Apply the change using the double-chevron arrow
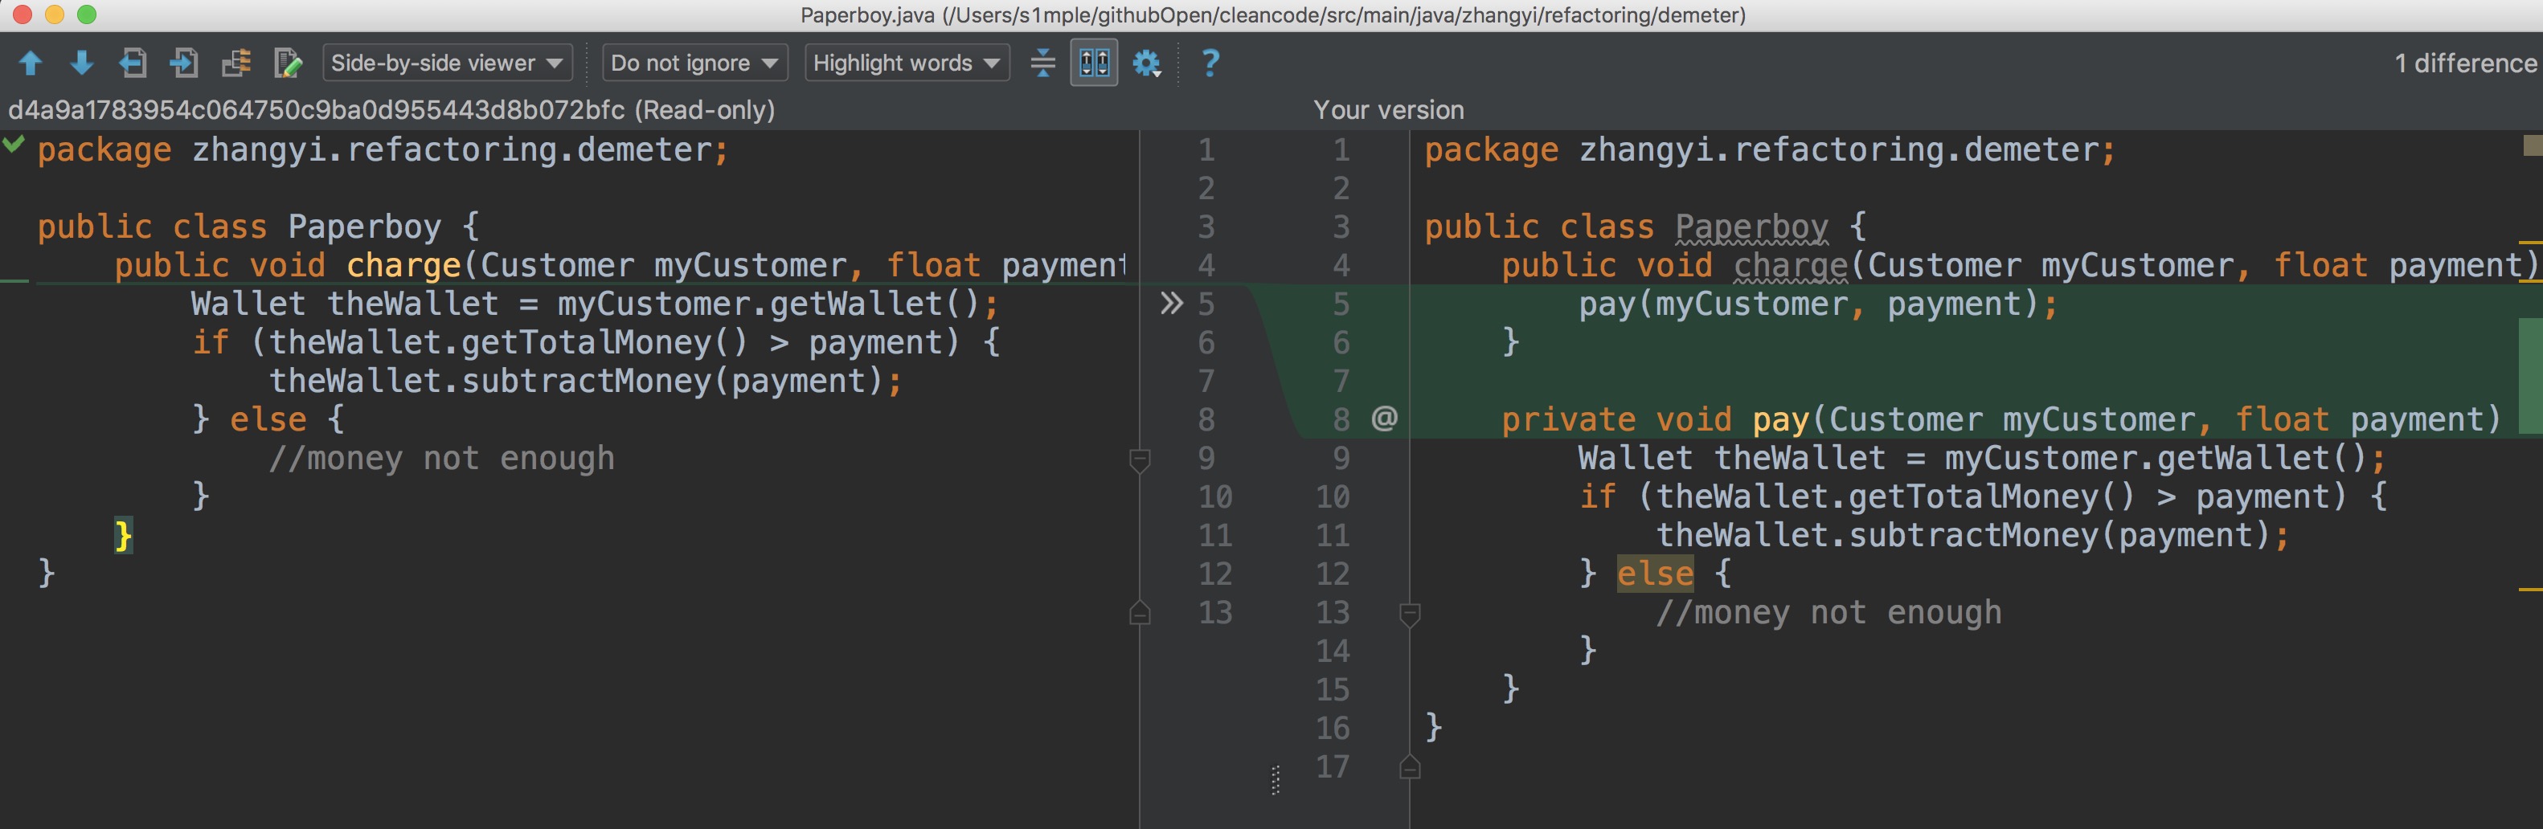Viewport: 2543px width, 829px height. click(1171, 304)
